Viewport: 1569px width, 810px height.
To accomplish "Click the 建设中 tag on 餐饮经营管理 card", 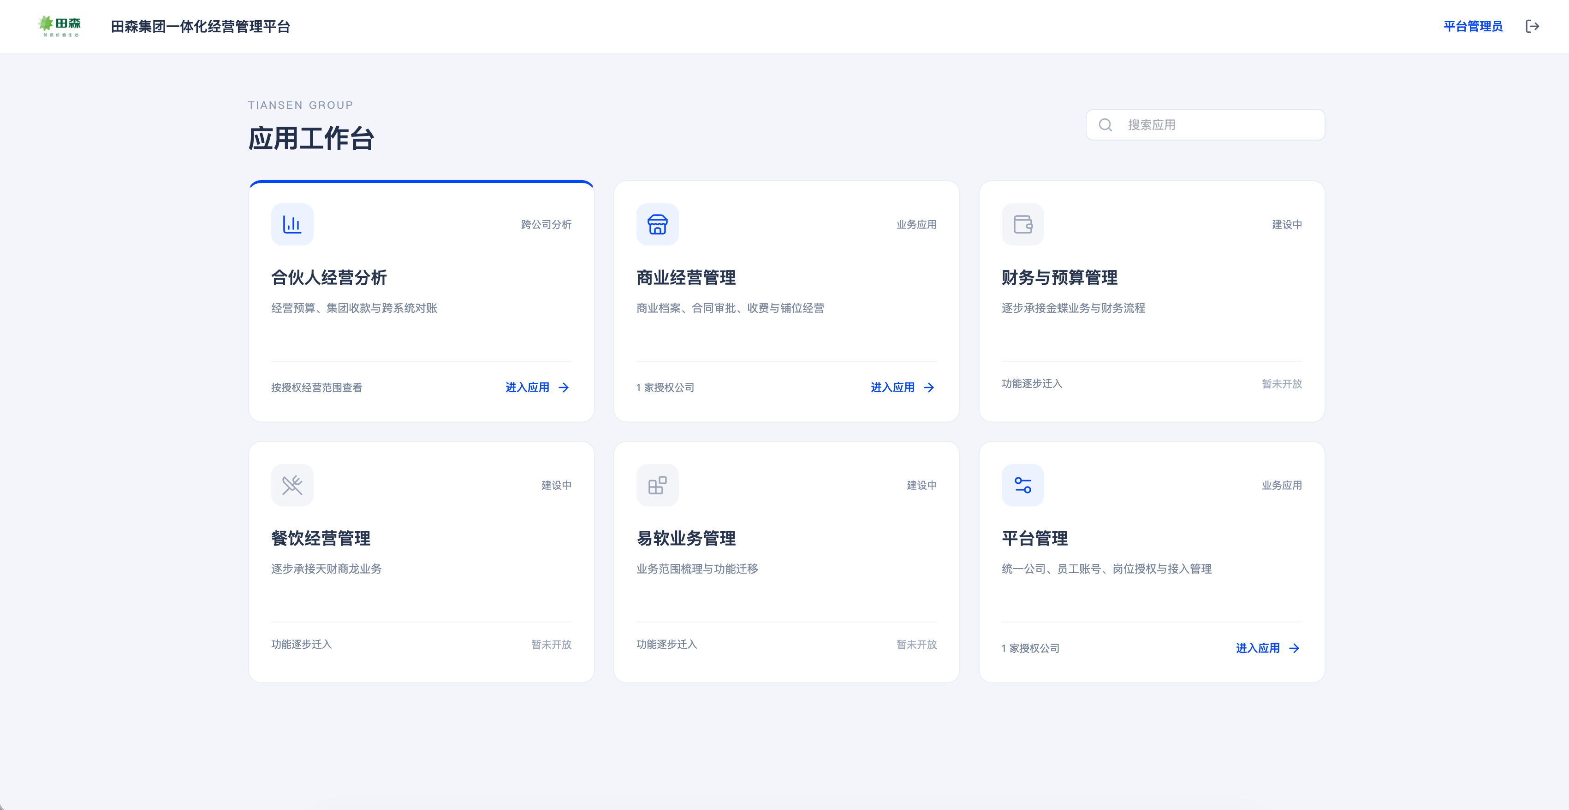I will [556, 485].
